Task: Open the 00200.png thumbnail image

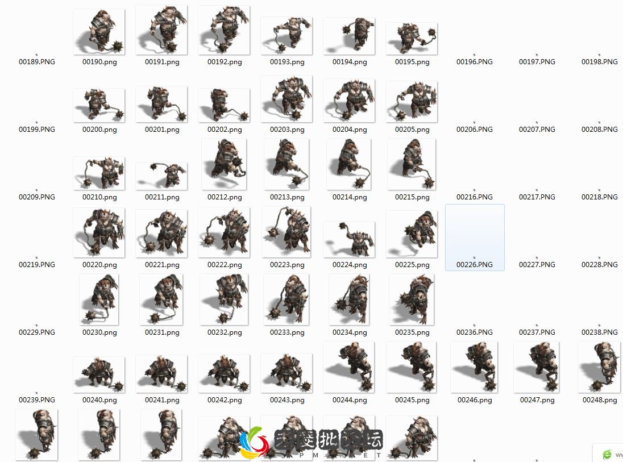Action: coord(99,103)
